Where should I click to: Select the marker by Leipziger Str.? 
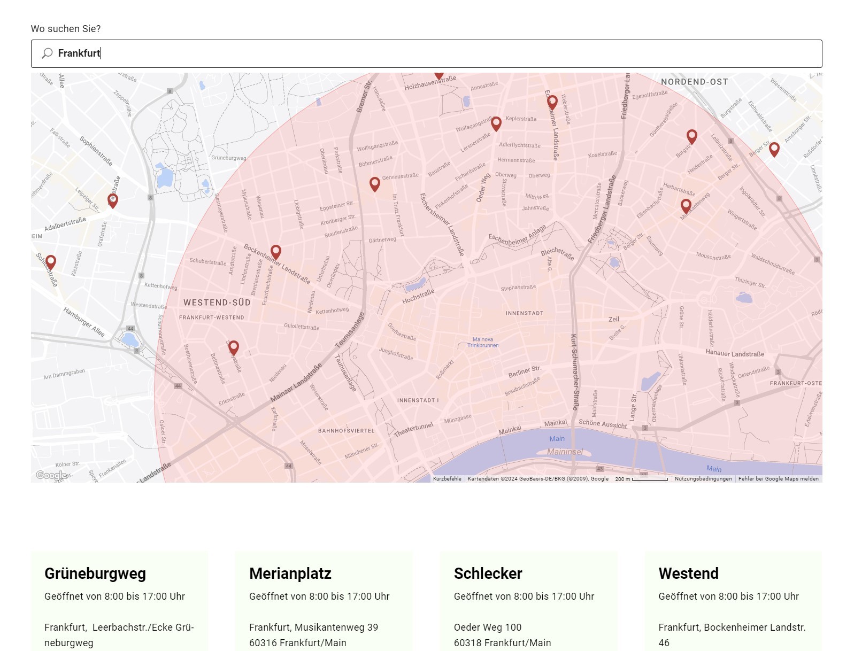click(x=112, y=200)
